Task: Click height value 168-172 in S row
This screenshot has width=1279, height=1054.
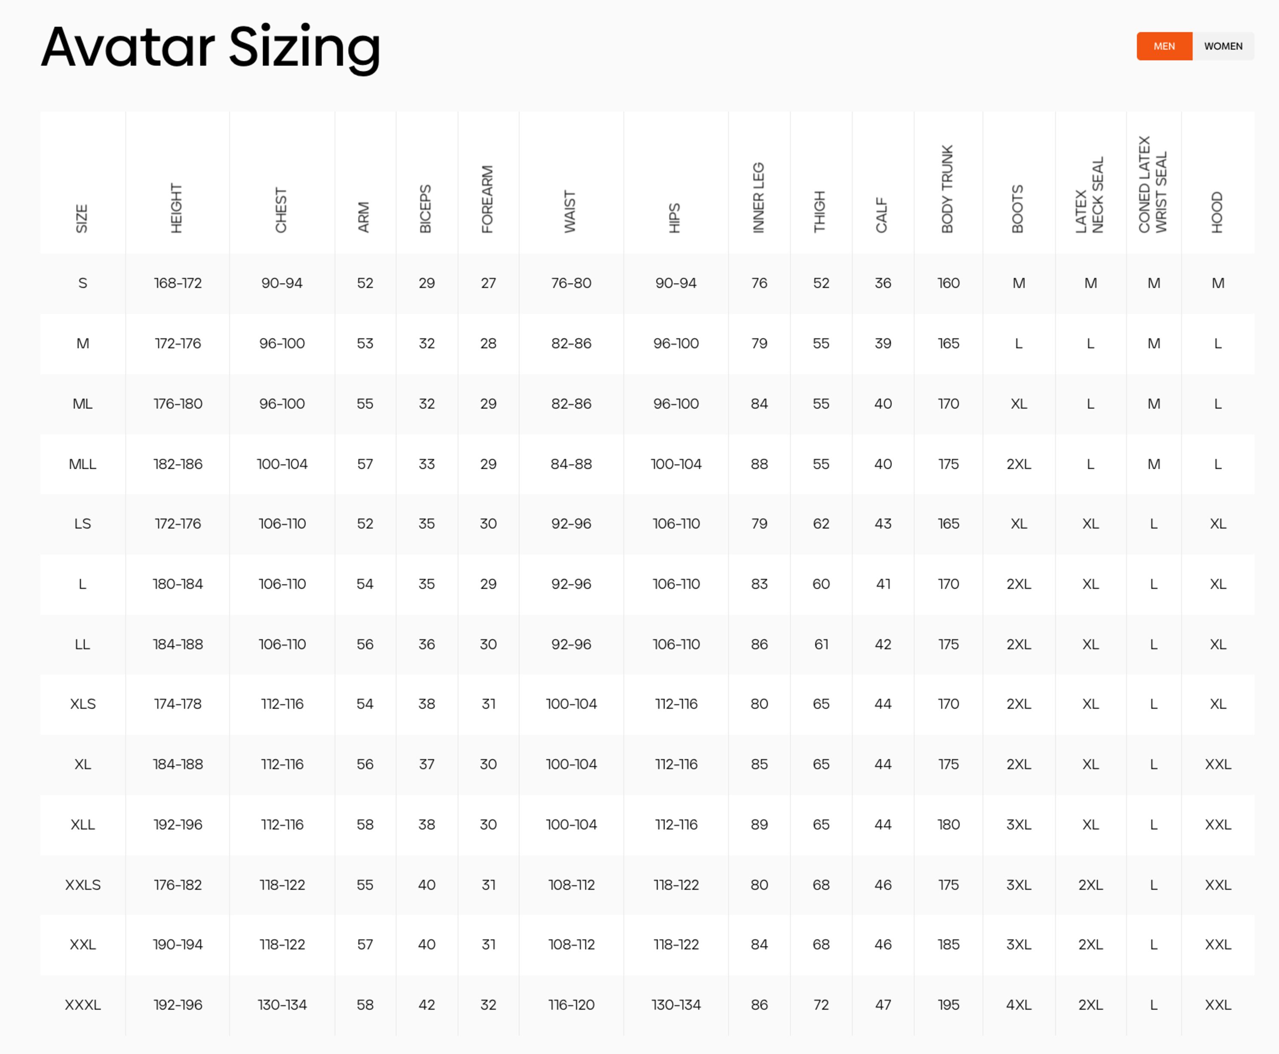Action: coord(177,283)
